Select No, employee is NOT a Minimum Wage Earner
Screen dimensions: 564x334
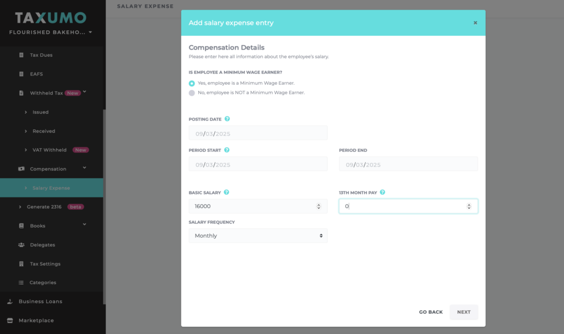point(192,93)
